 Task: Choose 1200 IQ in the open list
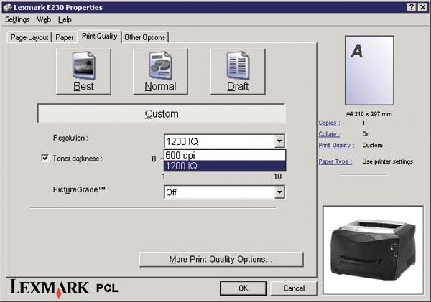coord(225,166)
